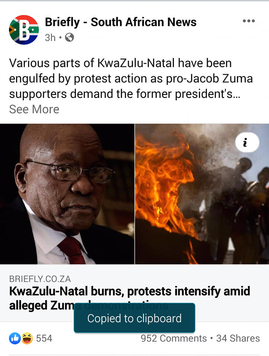
Task: Tap the Briefly page profile logo
Action: click(x=24, y=30)
